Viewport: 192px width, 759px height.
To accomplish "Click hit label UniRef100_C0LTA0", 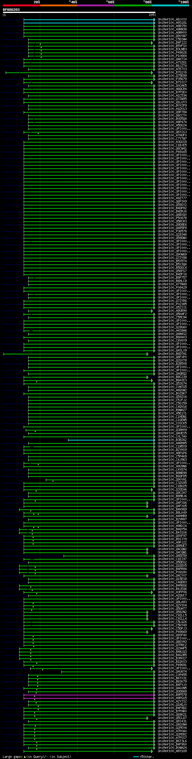I will point(172,437).
